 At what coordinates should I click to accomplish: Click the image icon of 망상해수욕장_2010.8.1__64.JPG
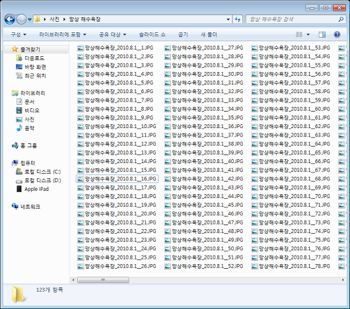point(254,145)
